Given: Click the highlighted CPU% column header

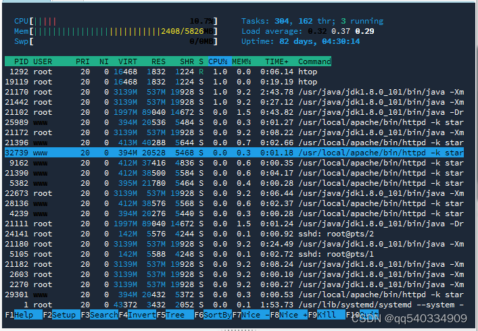Looking at the screenshot, I should (x=220, y=61).
